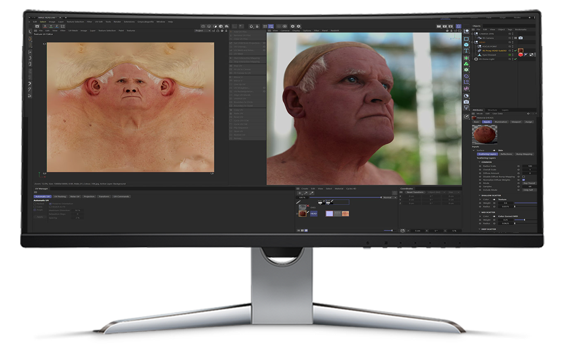This screenshot has height=347, width=566.
Task: Select the Packed radio option
Action: point(35,204)
